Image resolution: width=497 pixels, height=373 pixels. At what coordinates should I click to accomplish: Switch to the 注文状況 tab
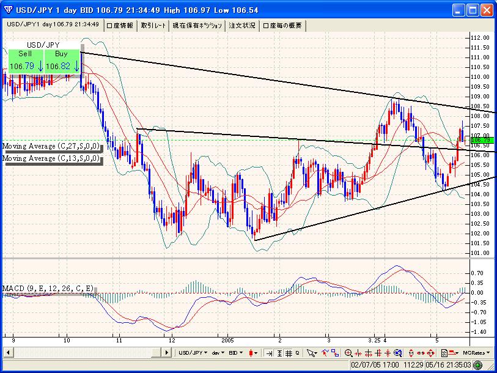click(242, 26)
